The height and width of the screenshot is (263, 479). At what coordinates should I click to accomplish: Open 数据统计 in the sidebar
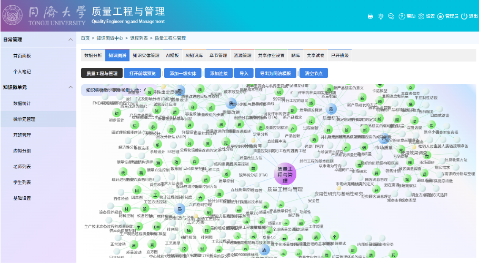tap(22, 104)
